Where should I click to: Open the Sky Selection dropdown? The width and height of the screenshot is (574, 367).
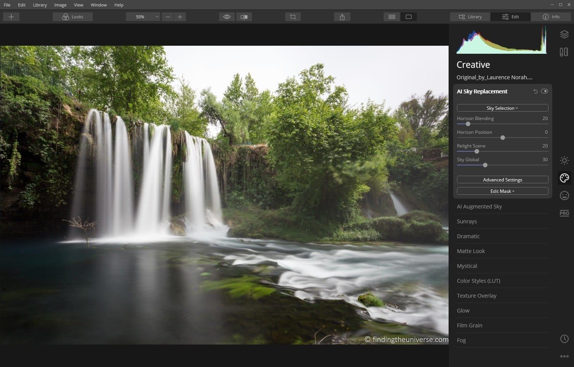click(x=502, y=108)
